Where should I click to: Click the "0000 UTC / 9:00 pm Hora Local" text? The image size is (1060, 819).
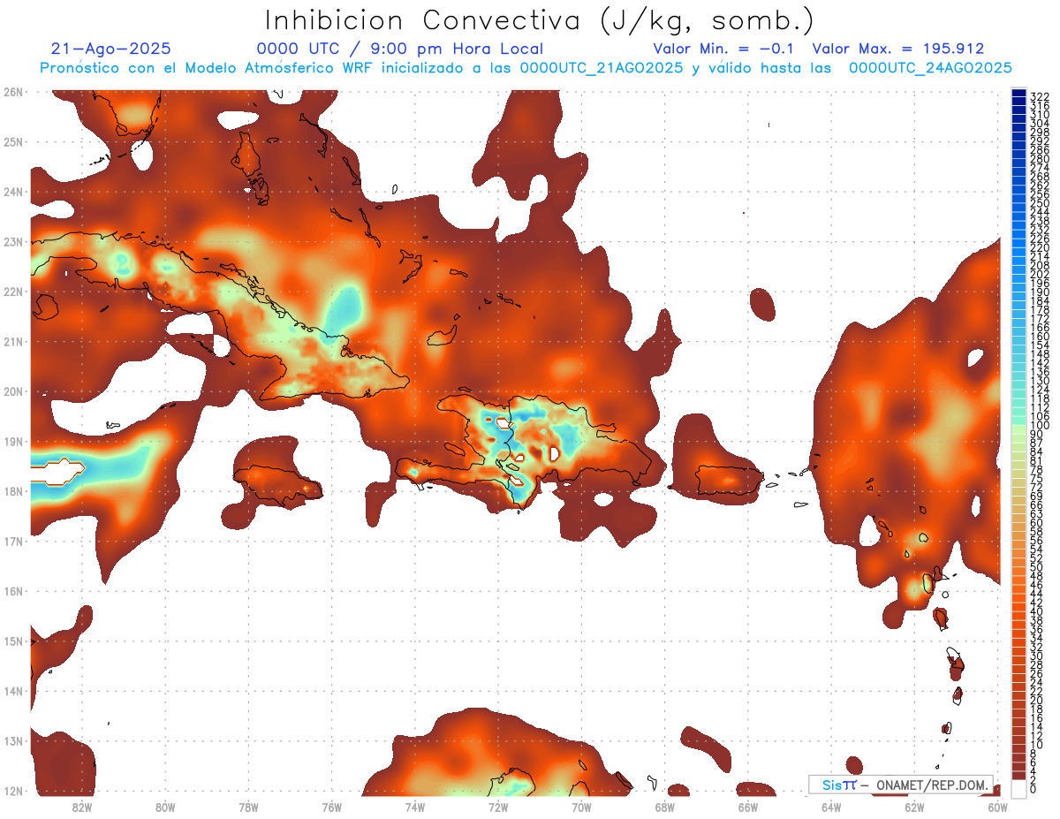(x=400, y=49)
